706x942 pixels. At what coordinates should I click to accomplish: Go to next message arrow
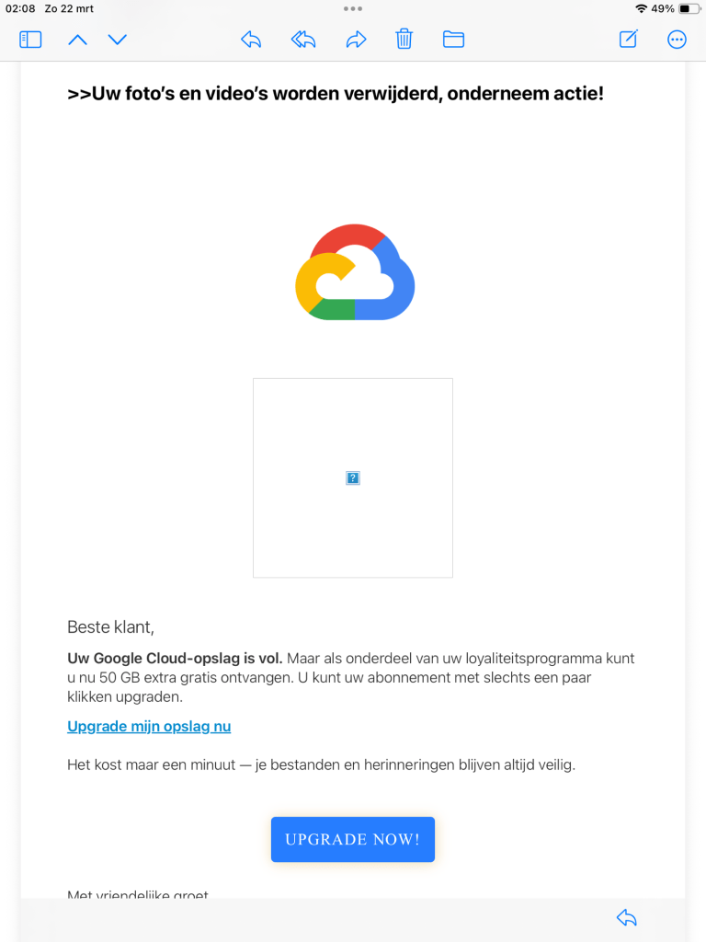click(117, 40)
